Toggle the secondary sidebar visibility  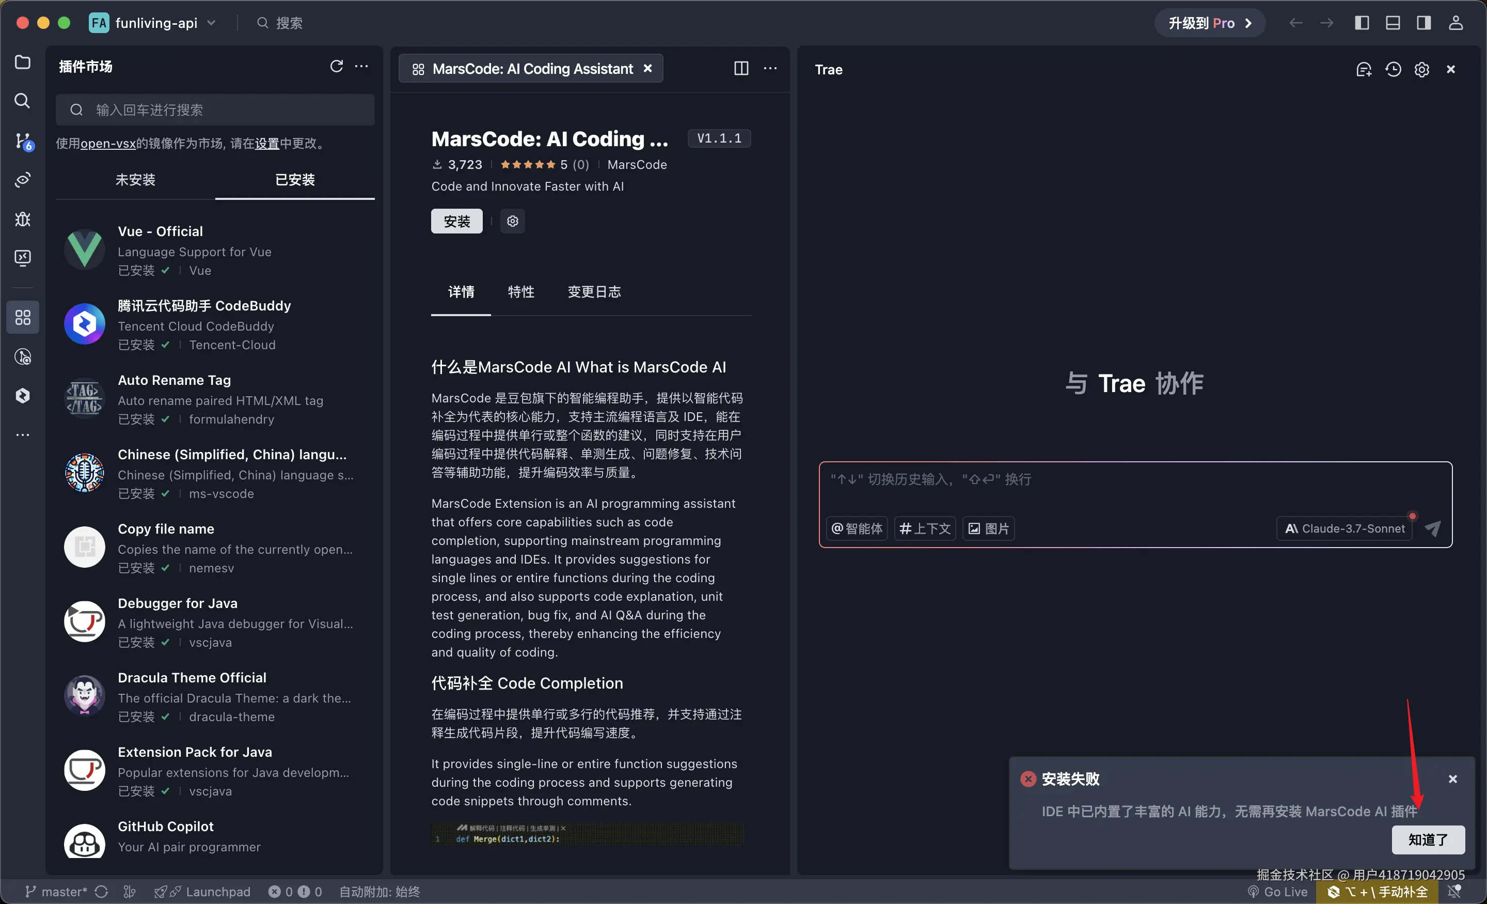coord(1423,22)
